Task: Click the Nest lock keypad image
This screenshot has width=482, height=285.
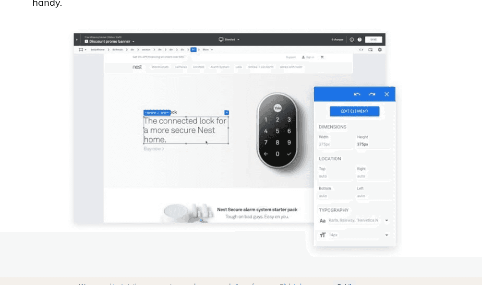Action: (277, 131)
